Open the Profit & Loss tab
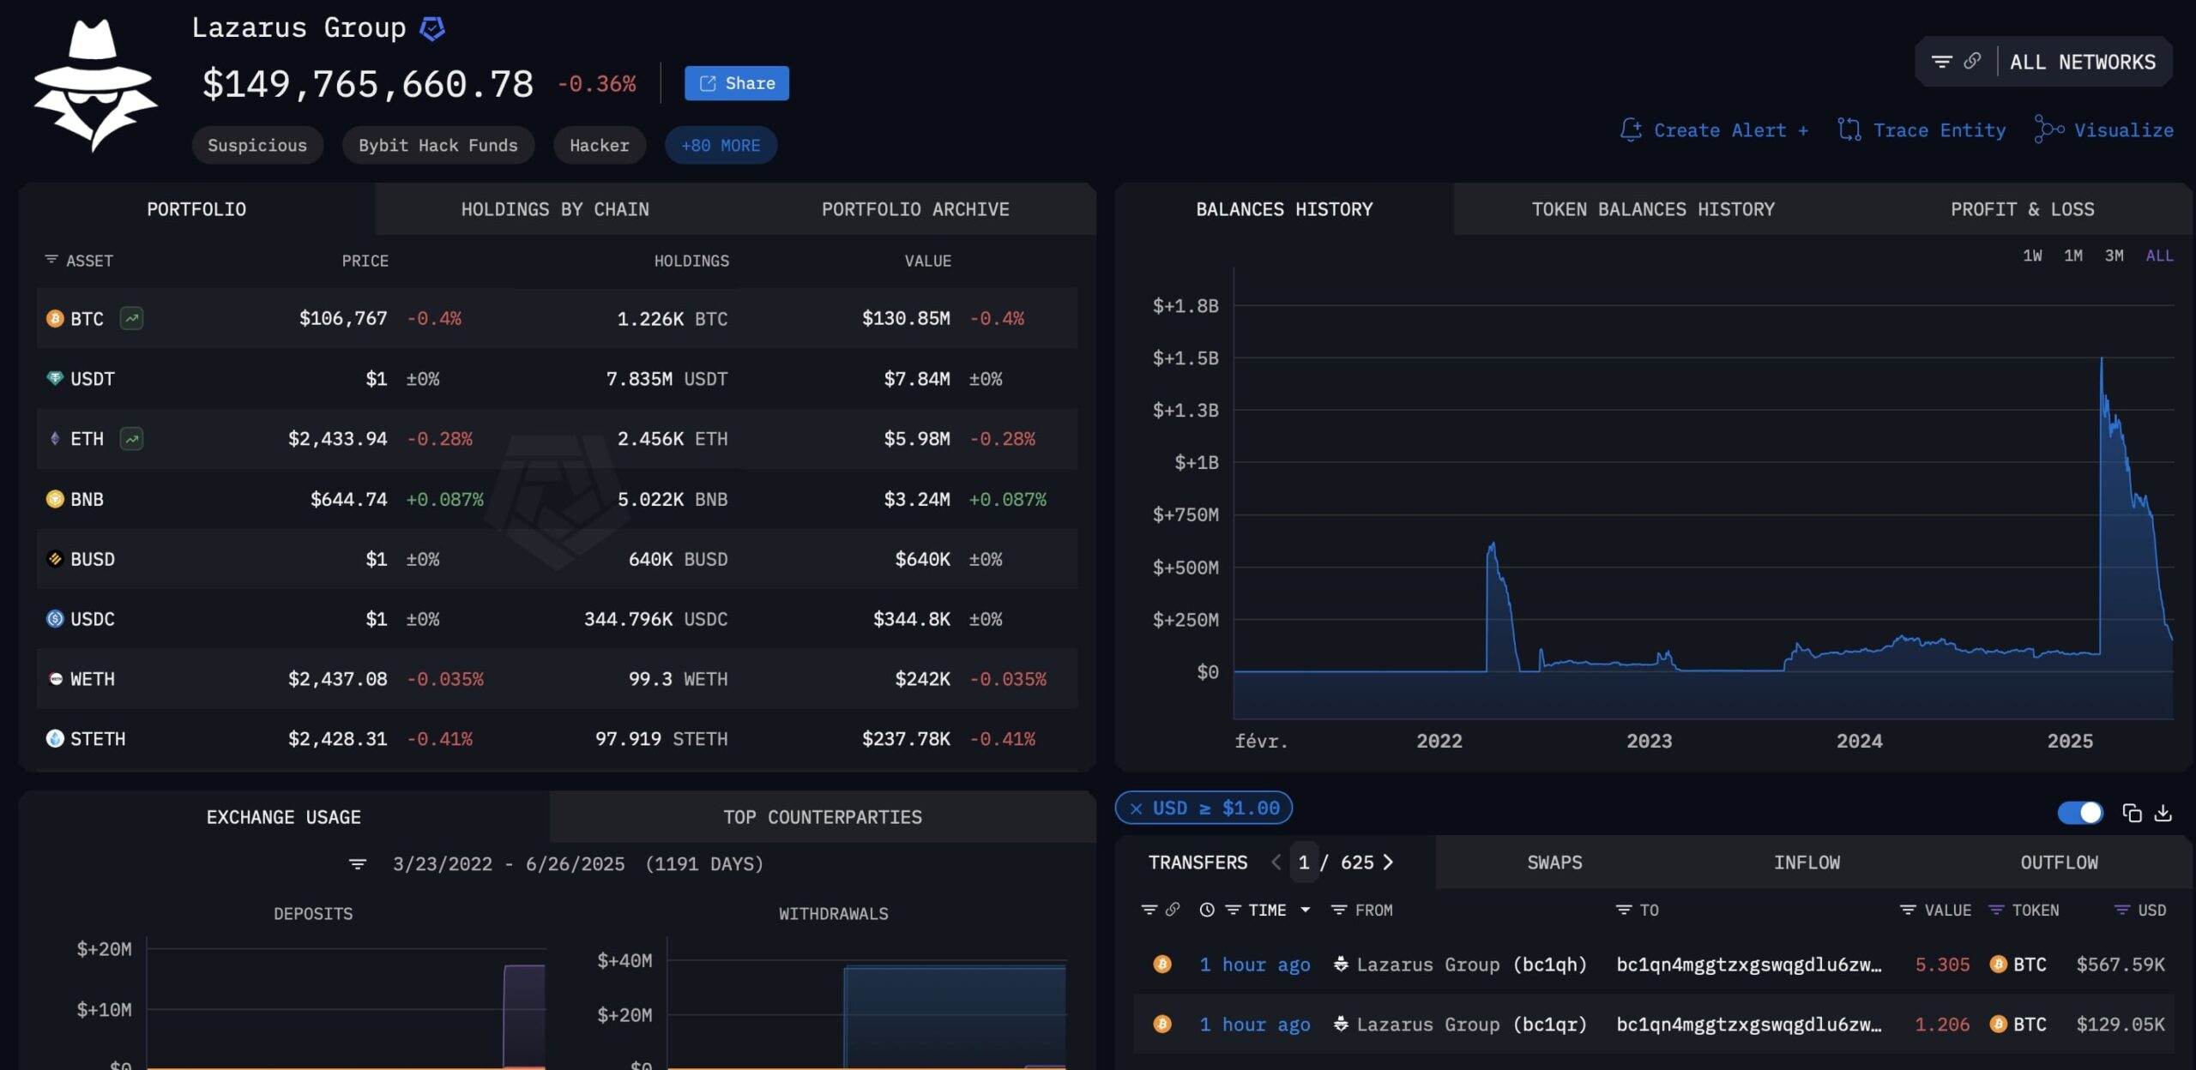The image size is (2196, 1070). pos(2022,209)
